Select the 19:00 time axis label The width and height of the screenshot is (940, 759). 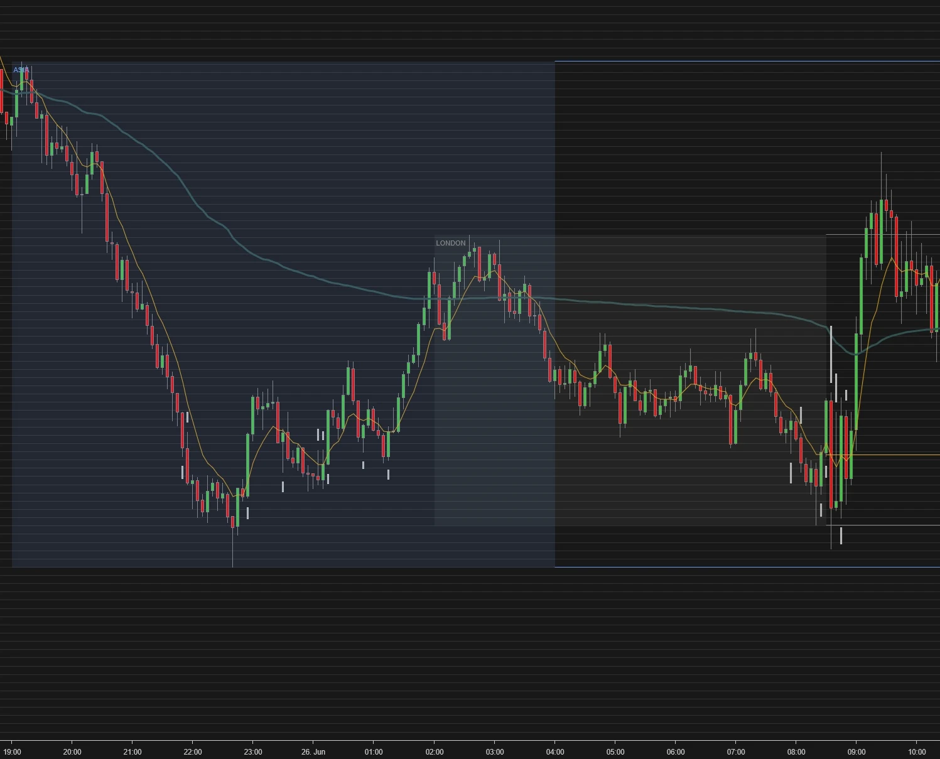[12, 751]
